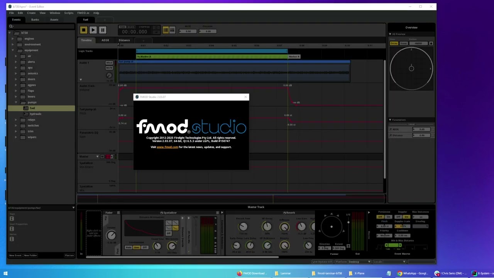
Task: Click the Audio 1 track volume knob
Action: [109, 75]
